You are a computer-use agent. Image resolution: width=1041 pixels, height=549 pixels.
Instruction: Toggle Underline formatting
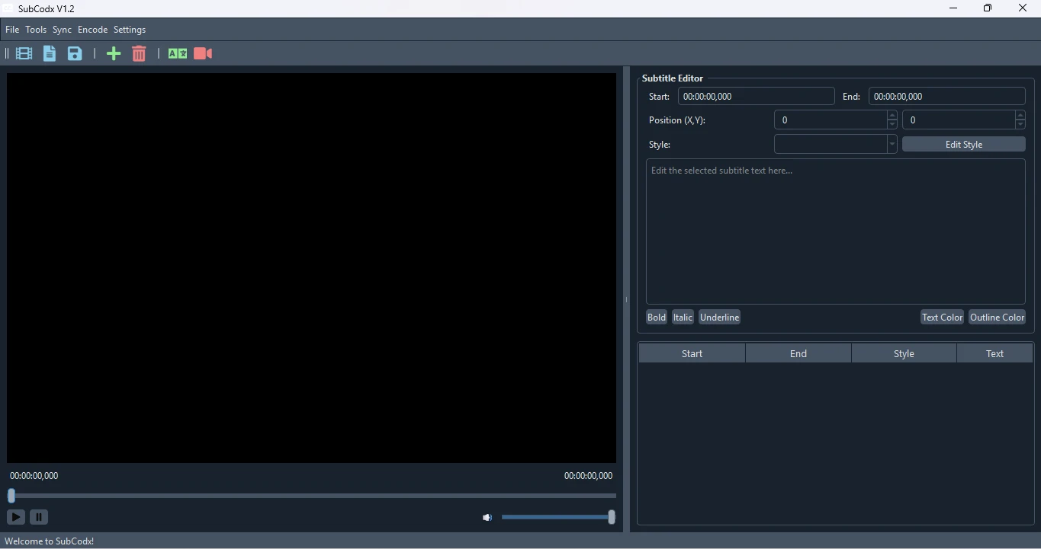pos(720,318)
